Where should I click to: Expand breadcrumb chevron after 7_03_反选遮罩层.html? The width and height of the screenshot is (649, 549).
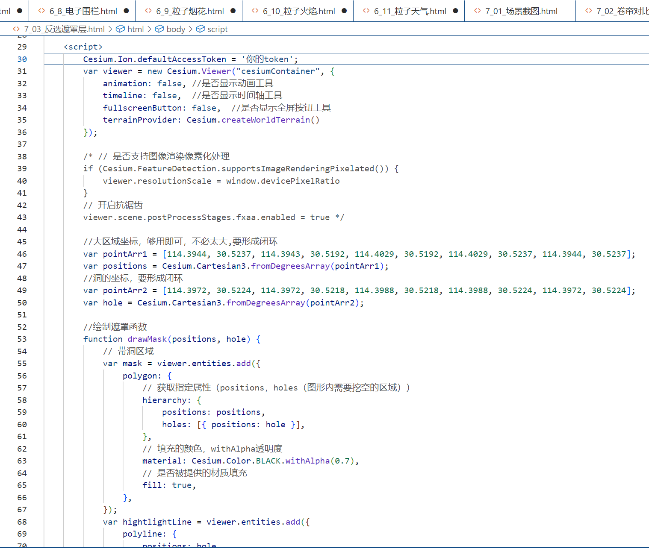coord(110,29)
